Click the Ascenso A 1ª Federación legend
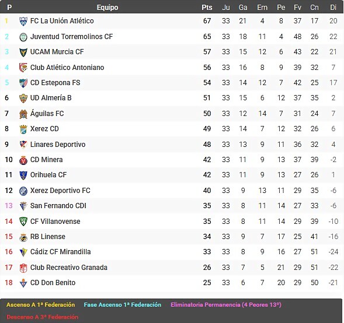 coord(40,305)
